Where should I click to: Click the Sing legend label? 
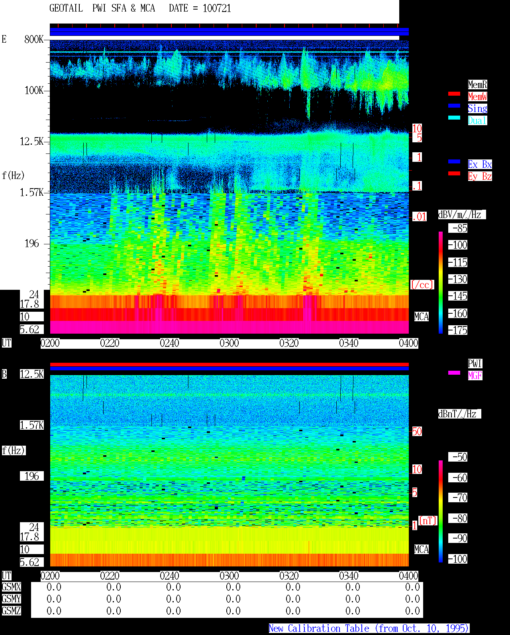tap(477, 108)
